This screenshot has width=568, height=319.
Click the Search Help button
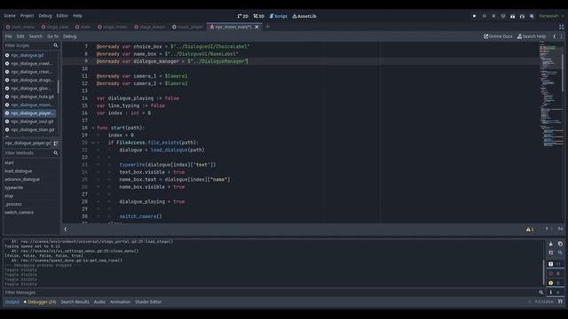[x=532, y=36]
